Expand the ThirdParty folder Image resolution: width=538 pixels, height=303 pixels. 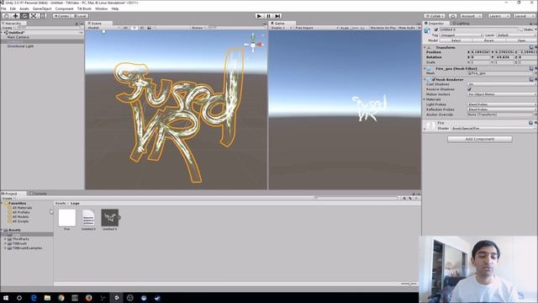(x=6, y=239)
